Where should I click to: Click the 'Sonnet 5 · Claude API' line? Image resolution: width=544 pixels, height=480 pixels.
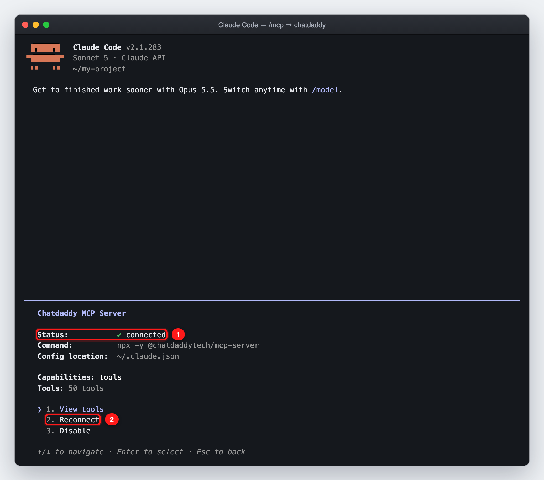(x=119, y=58)
